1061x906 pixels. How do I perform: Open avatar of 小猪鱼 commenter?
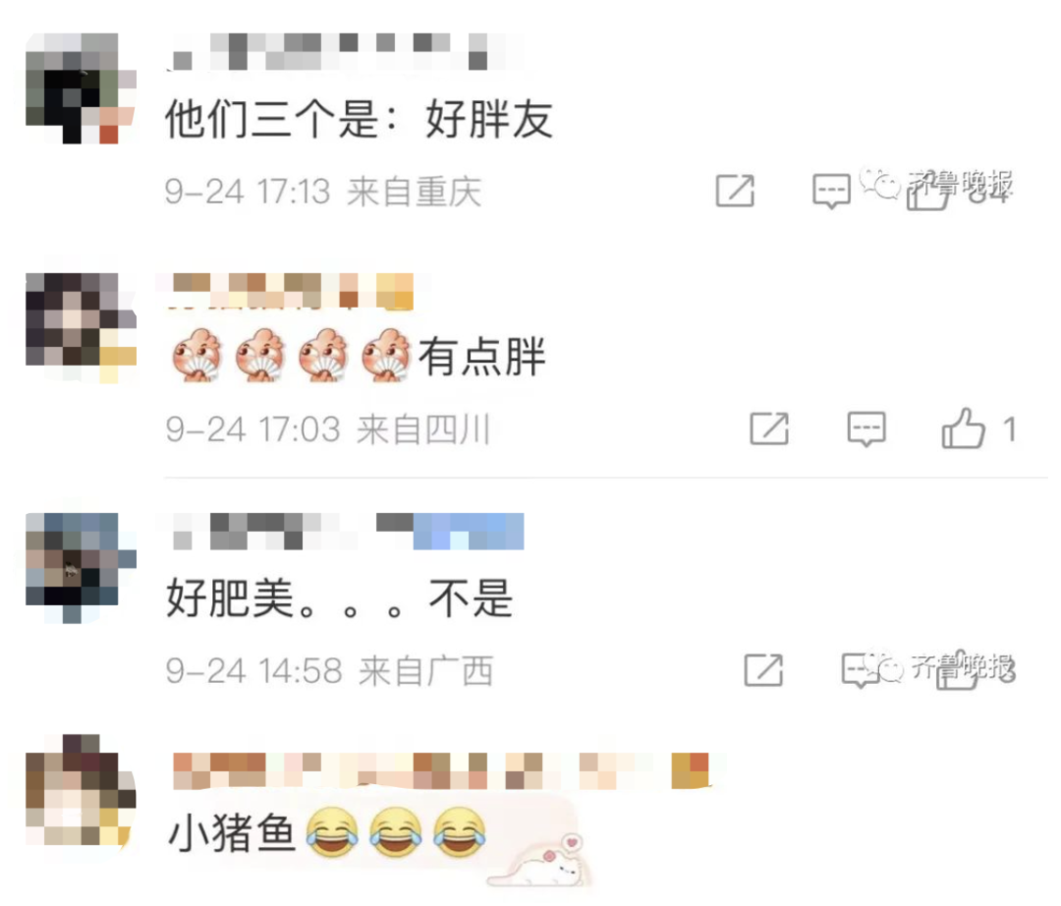click(81, 790)
